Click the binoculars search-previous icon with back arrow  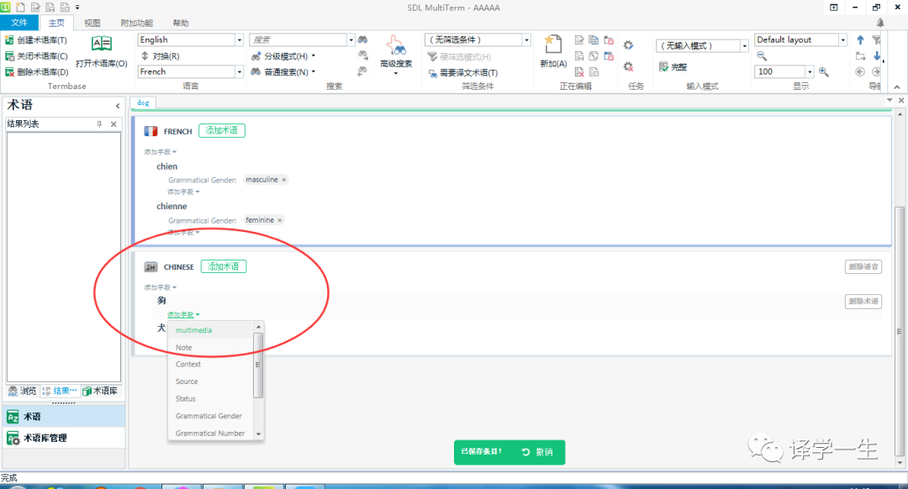click(x=362, y=71)
